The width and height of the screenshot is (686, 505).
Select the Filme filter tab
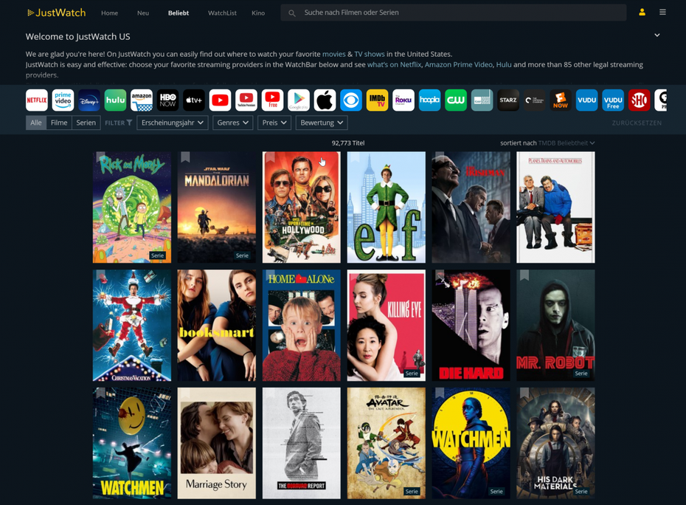59,123
